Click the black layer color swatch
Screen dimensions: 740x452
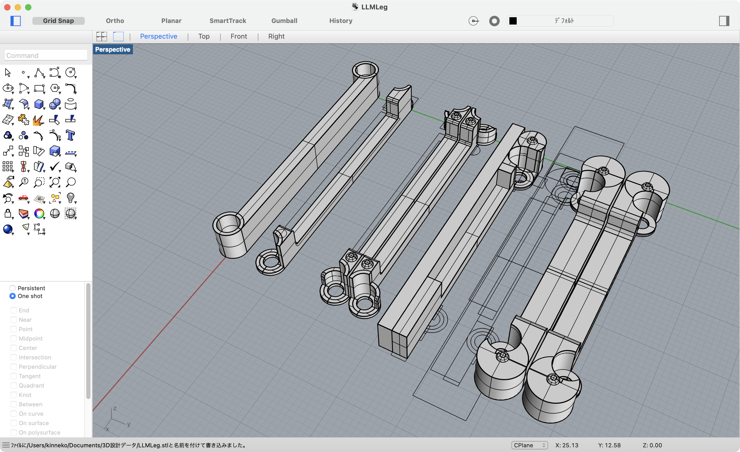coord(513,21)
